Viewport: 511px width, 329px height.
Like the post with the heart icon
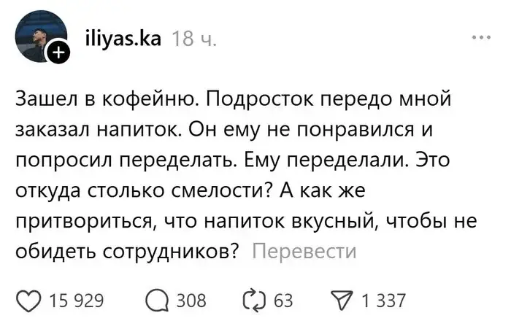28,300
